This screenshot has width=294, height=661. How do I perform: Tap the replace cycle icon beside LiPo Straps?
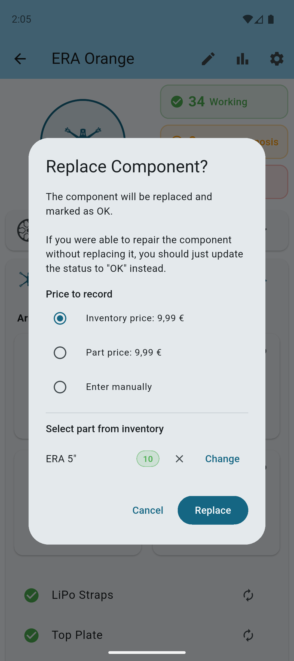coord(248,595)
